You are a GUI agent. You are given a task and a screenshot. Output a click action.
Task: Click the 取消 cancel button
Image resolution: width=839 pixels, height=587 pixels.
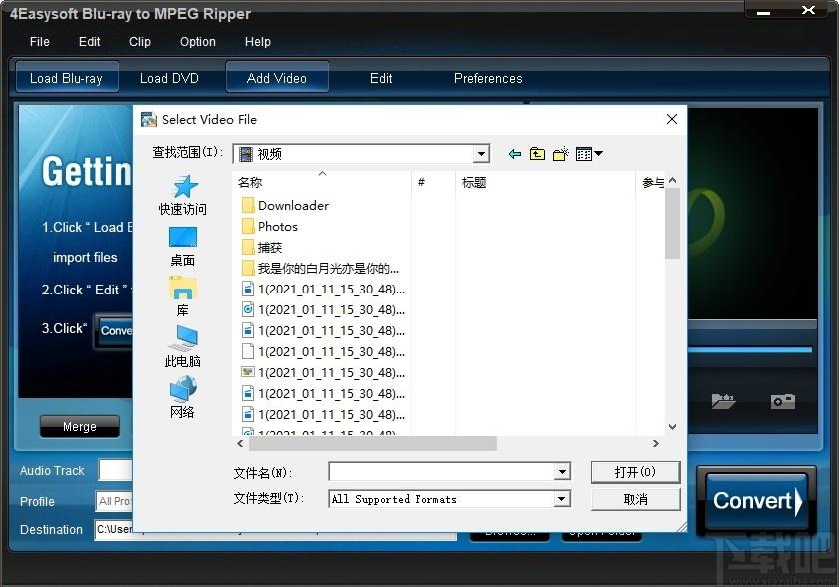635,499
